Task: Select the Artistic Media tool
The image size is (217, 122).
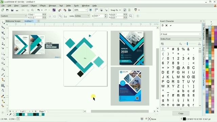Action: pyautogui.click(x=3, y=48)
